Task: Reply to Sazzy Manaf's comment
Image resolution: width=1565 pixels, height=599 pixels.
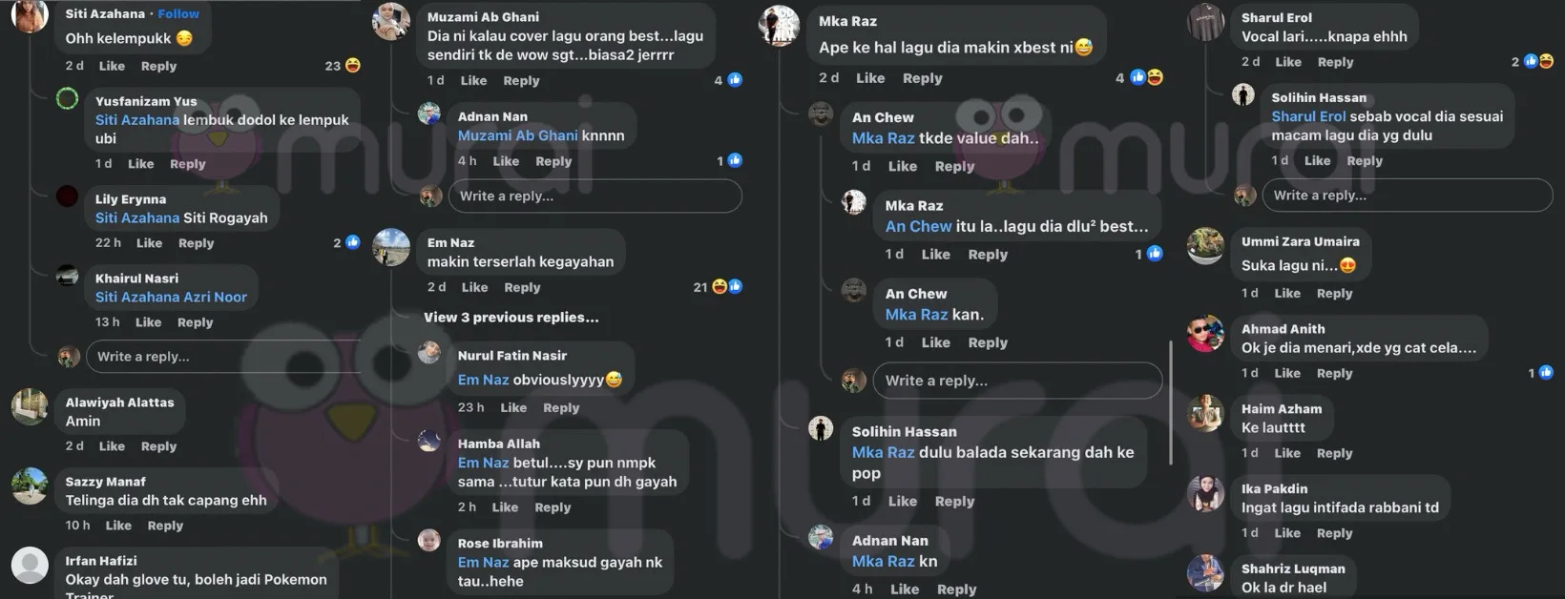Action: (165, 526)
